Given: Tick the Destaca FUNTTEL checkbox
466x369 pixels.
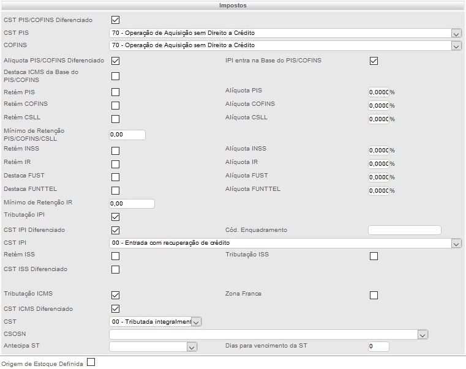Looking at the screenshot, I should click(115, 190).
